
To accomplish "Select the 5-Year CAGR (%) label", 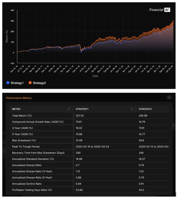I will (22, 134).
